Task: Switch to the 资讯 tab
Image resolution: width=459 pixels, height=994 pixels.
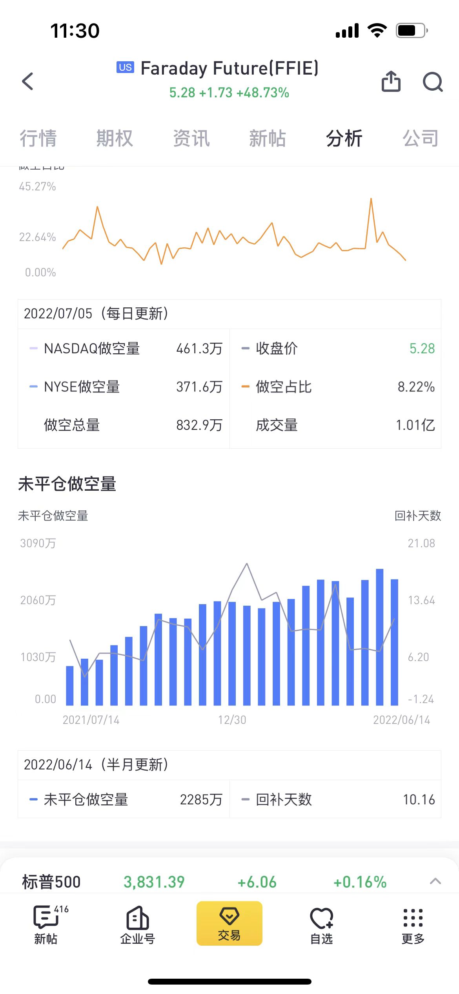Action: 191,138
